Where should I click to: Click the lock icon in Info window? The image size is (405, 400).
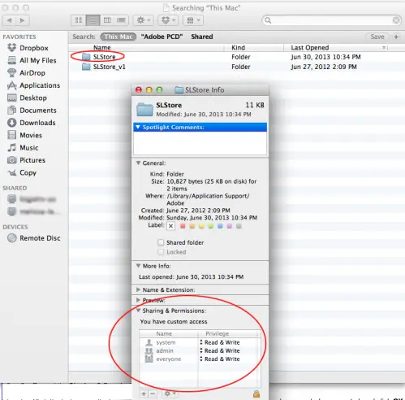point(256,393)
